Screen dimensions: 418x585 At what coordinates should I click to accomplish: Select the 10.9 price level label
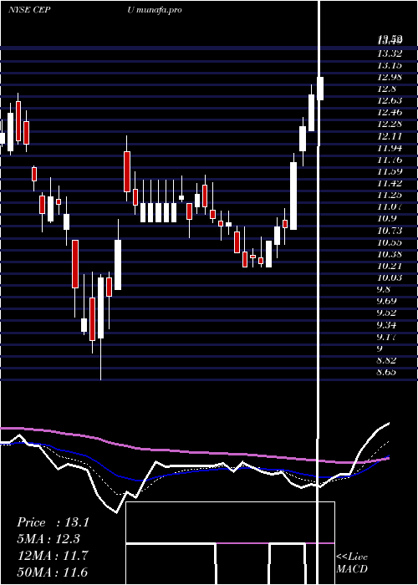pos(387,219)
